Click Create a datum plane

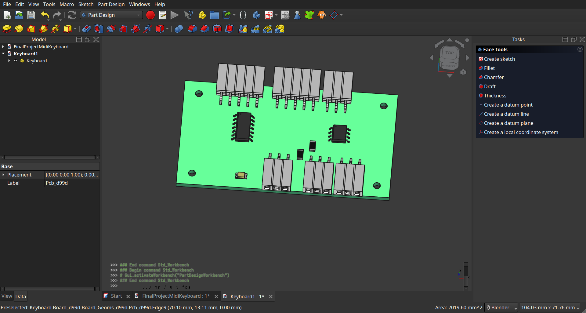[508, 123]
